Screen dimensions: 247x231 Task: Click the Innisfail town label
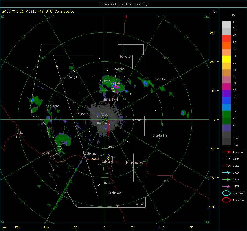[111, 99]
